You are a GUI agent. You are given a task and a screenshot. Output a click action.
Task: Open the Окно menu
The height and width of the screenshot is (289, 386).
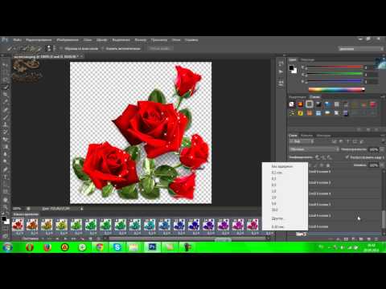point(176,40)
